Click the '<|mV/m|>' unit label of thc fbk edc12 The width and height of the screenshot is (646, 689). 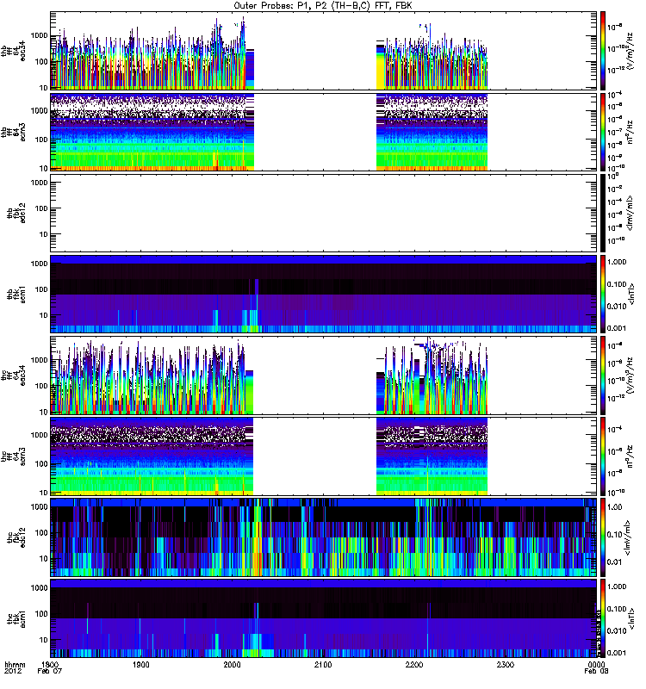tap(630, 537)
